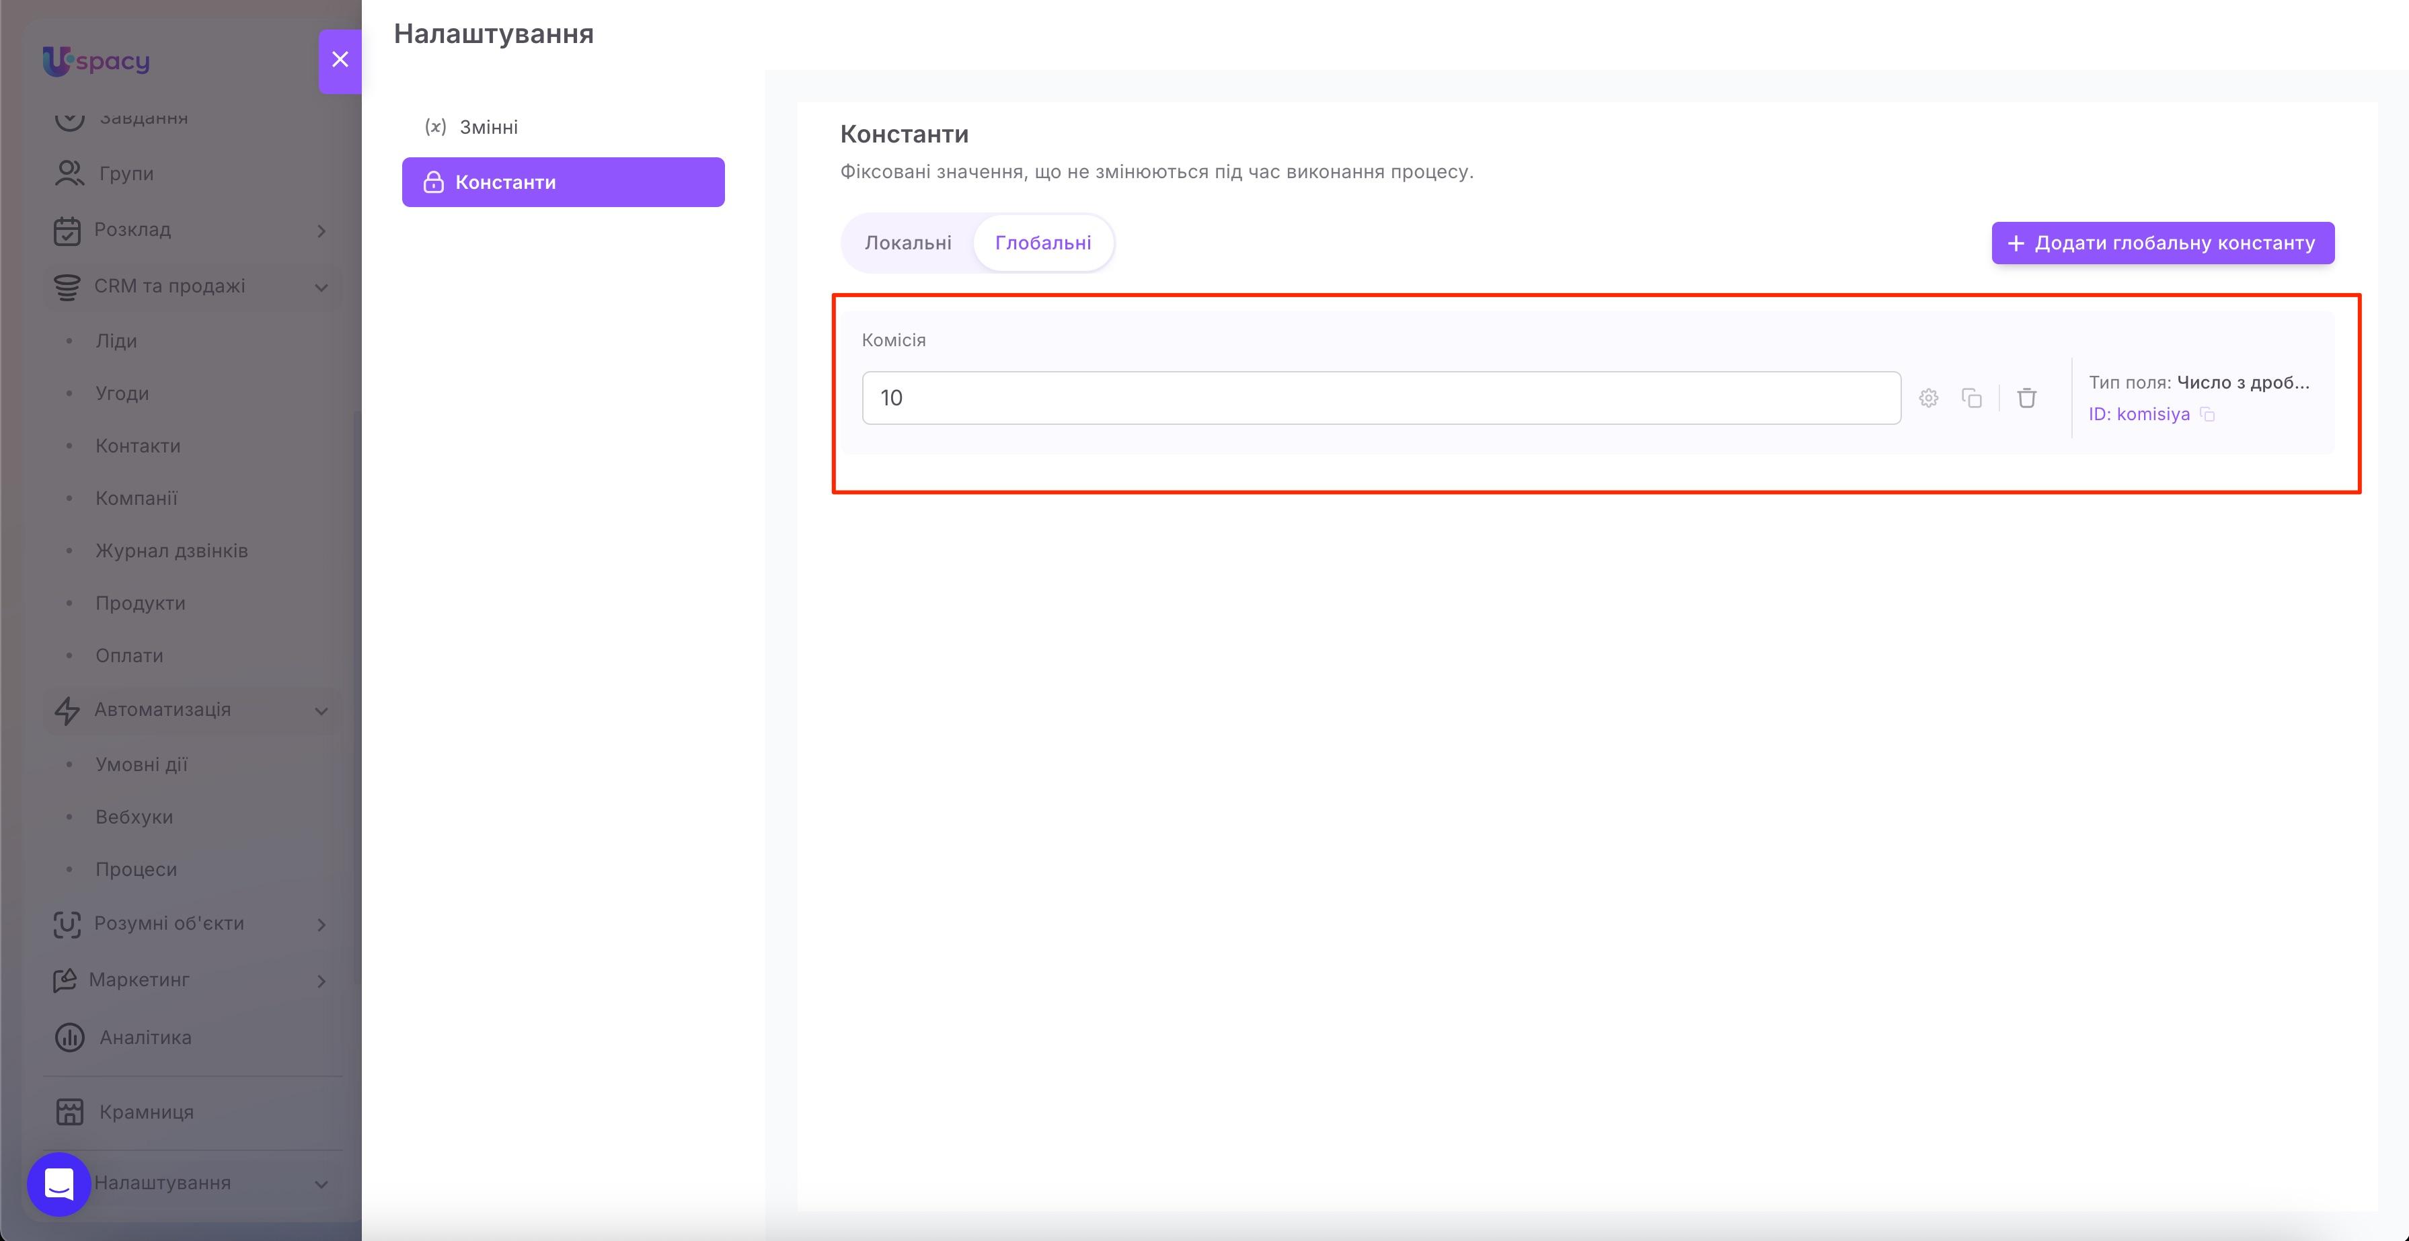
Task: Open Аналітика chart icon
Action: (x=69, y=1037)
